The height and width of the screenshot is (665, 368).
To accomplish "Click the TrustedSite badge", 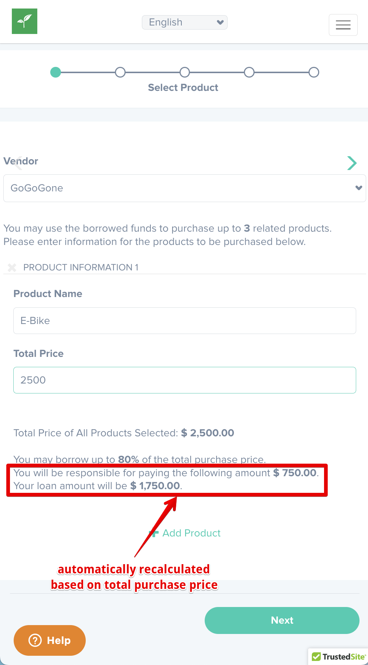I will 338,657.
